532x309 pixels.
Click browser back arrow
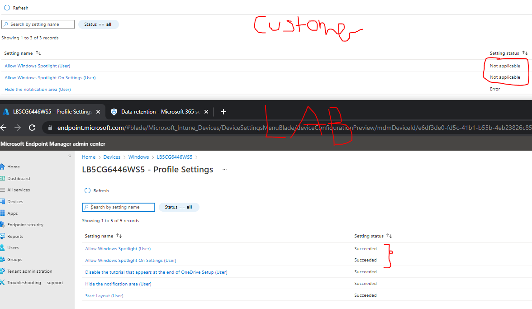(x=4, y=128)
